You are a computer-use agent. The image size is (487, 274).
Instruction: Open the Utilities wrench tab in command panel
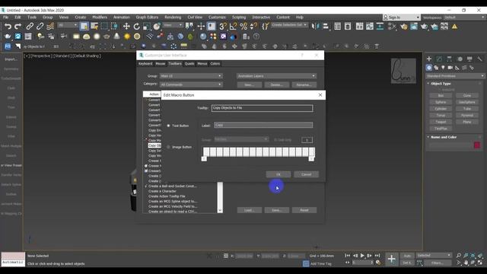pos(480,59)
